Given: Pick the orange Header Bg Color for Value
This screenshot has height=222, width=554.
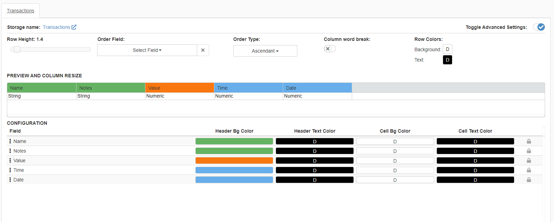Looking at the screenshot, I should 234,160.
